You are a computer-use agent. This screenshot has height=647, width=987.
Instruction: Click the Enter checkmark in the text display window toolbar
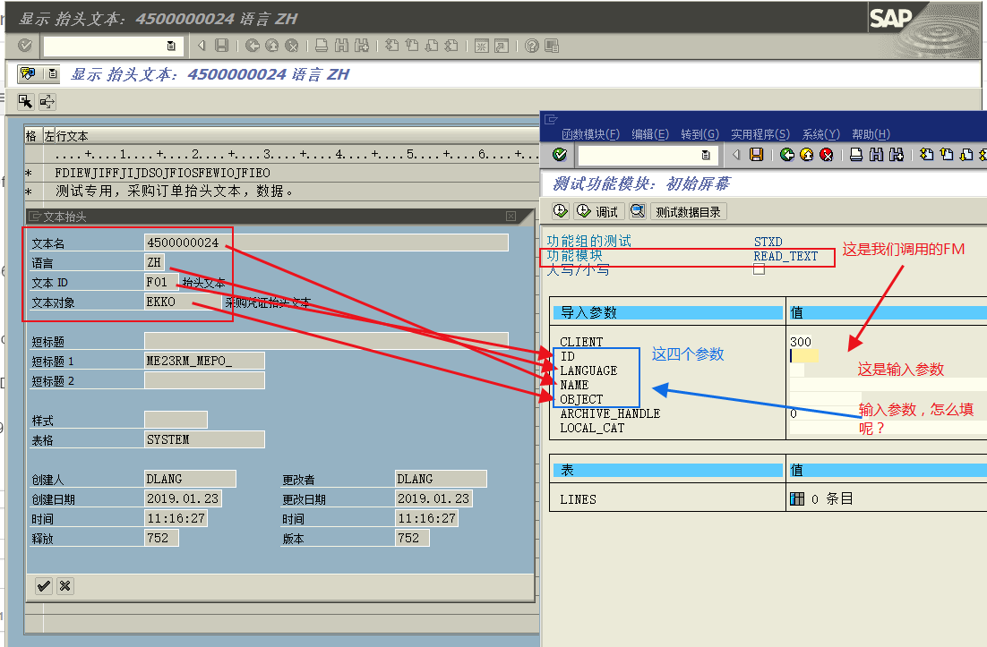[25, 46]
